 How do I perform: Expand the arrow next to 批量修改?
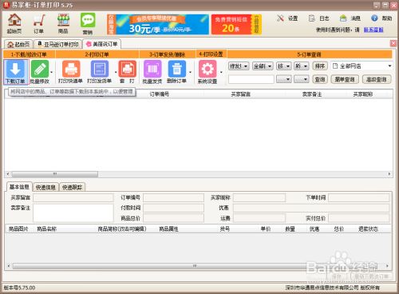[52, 72]
